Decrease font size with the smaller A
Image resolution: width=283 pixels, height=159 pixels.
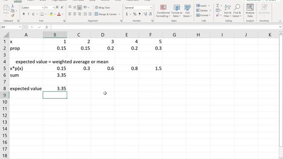[x=62, y=8]
